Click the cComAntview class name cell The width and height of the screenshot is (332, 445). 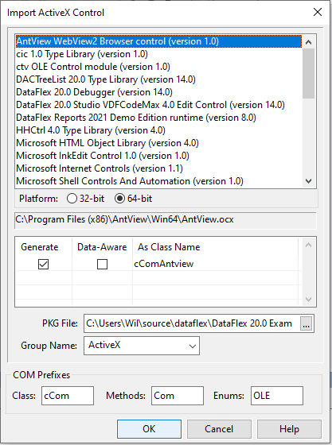click(215, 264)
